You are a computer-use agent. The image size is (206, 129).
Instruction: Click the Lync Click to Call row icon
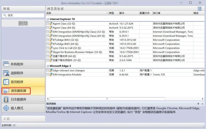[x=51, y=48]
